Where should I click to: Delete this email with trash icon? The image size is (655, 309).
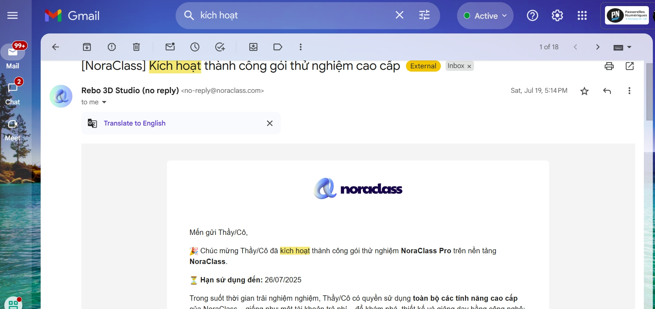coord(136,47)
